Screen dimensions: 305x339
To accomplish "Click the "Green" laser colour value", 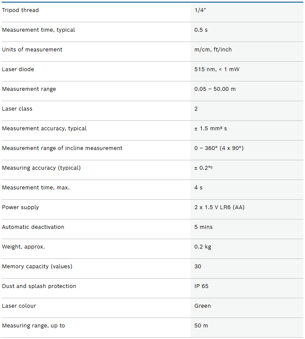I will (x=202, y=306).
